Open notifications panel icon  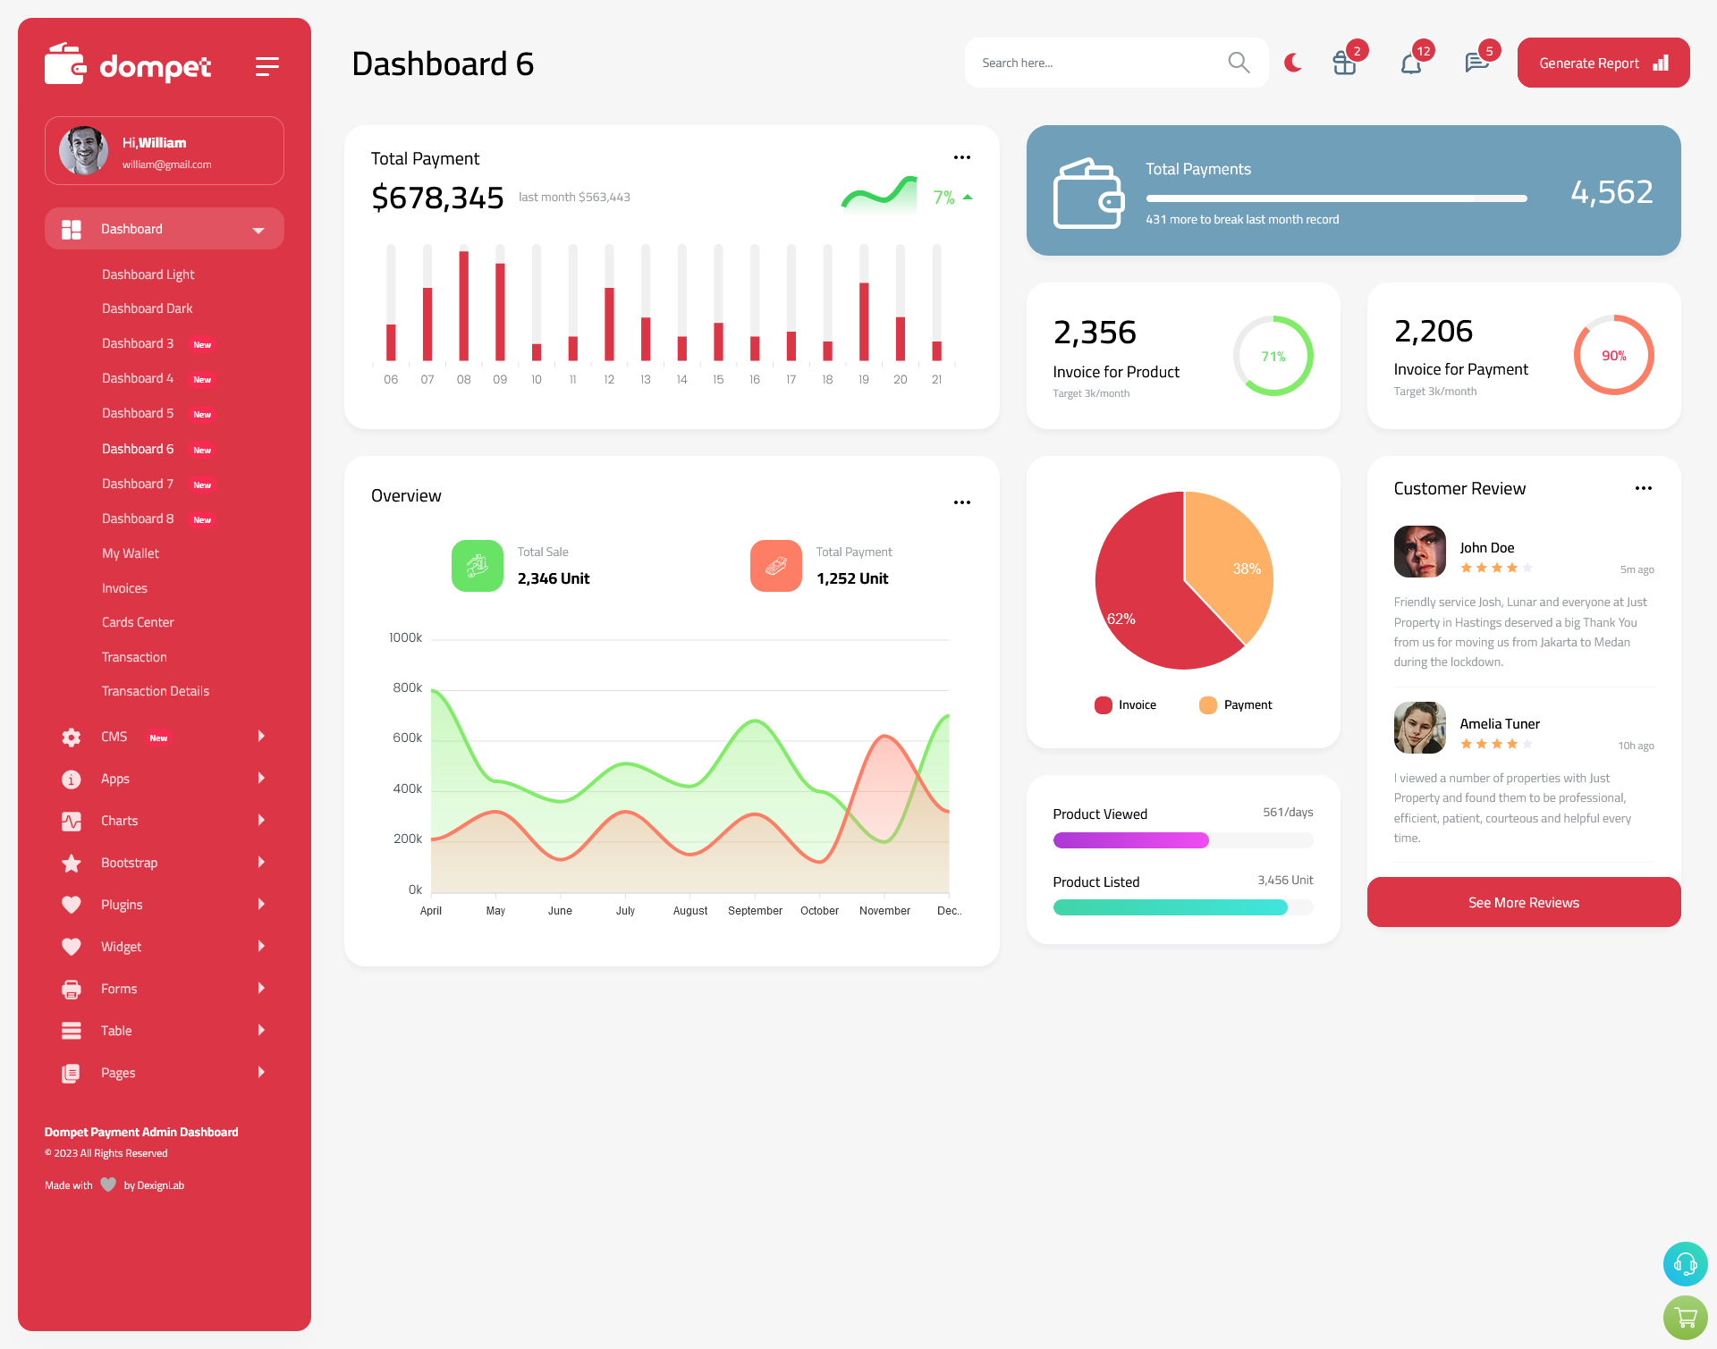click(1410, 62)
